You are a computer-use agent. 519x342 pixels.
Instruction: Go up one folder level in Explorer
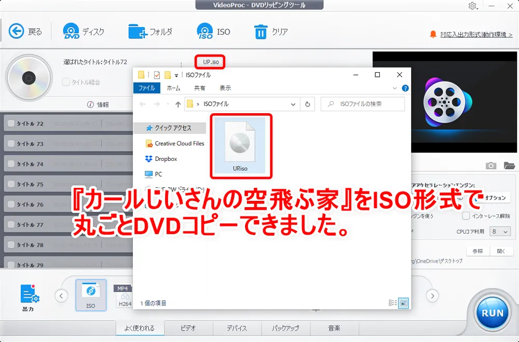point(178,104)
